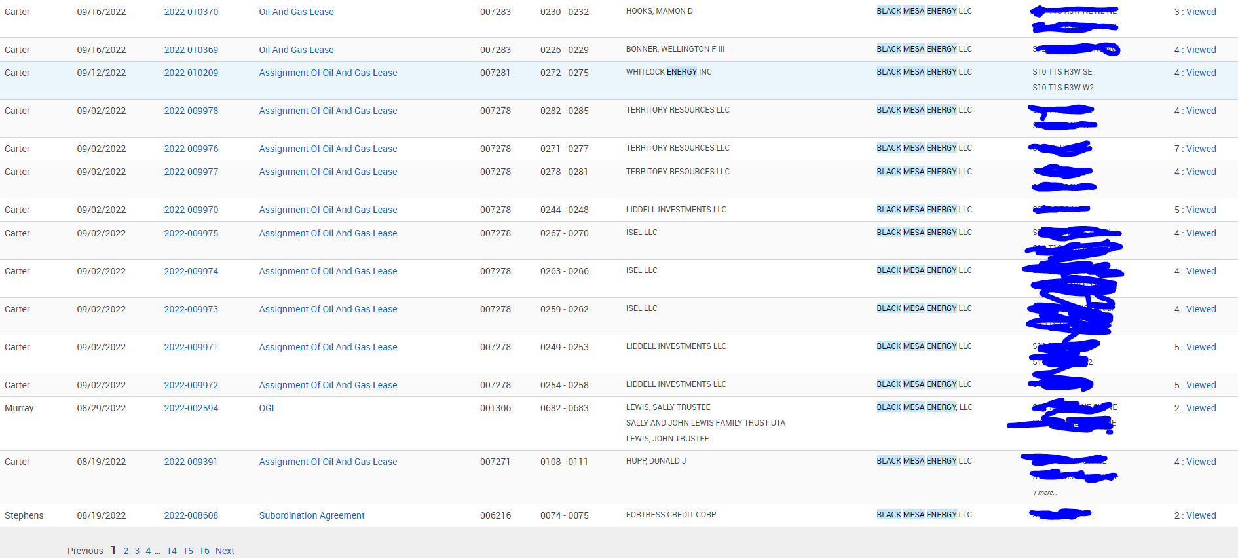
Task: Select grantor 'HUPP, DONALD J'
Action: pos(656,461)
